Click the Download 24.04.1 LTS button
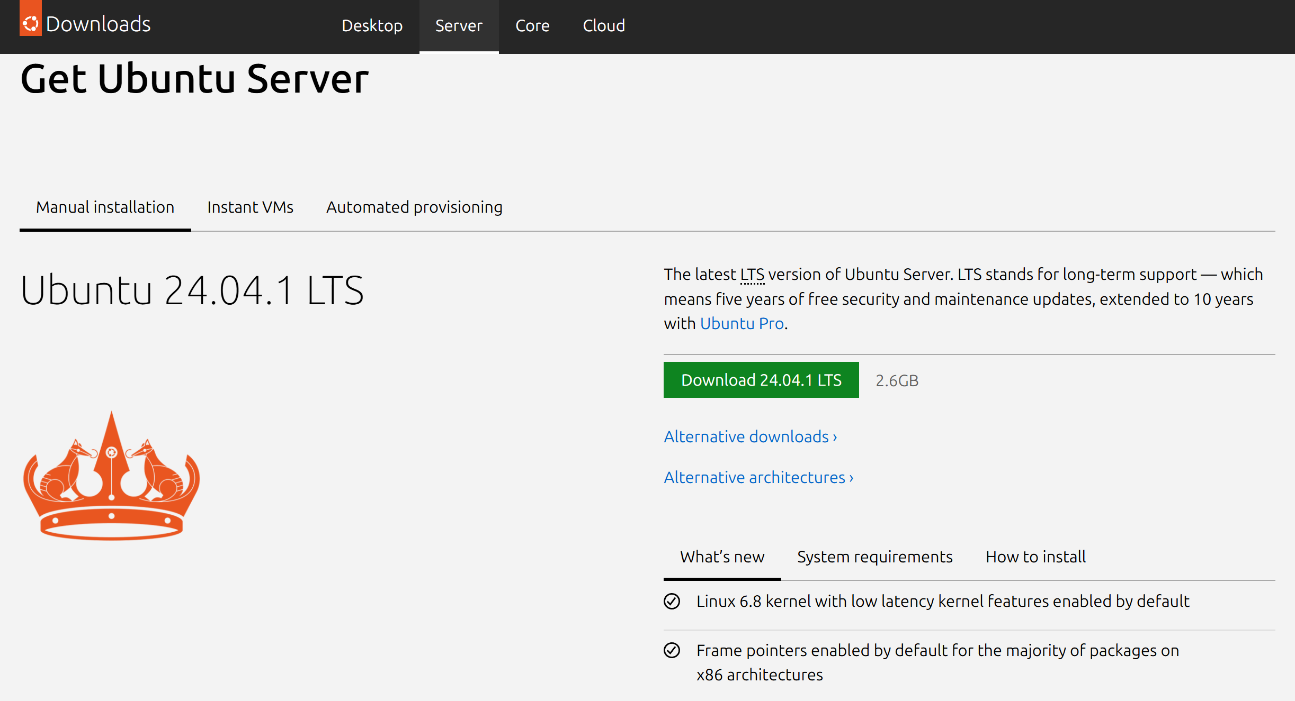Image resolution: width=1295 pixels, height=701 pixels. (761, 380)
